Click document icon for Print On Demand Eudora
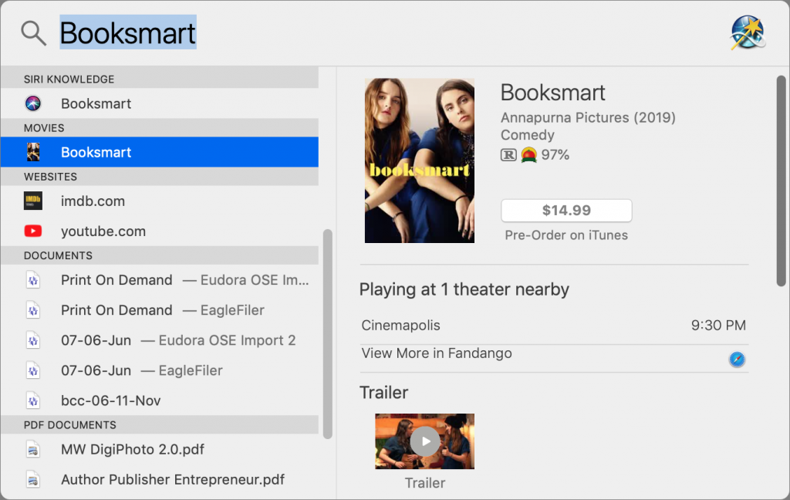 point(33,280)
